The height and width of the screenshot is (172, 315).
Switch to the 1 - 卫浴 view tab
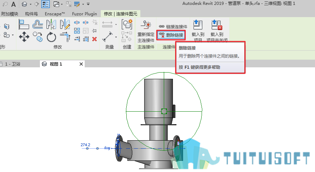click(13, 64)
